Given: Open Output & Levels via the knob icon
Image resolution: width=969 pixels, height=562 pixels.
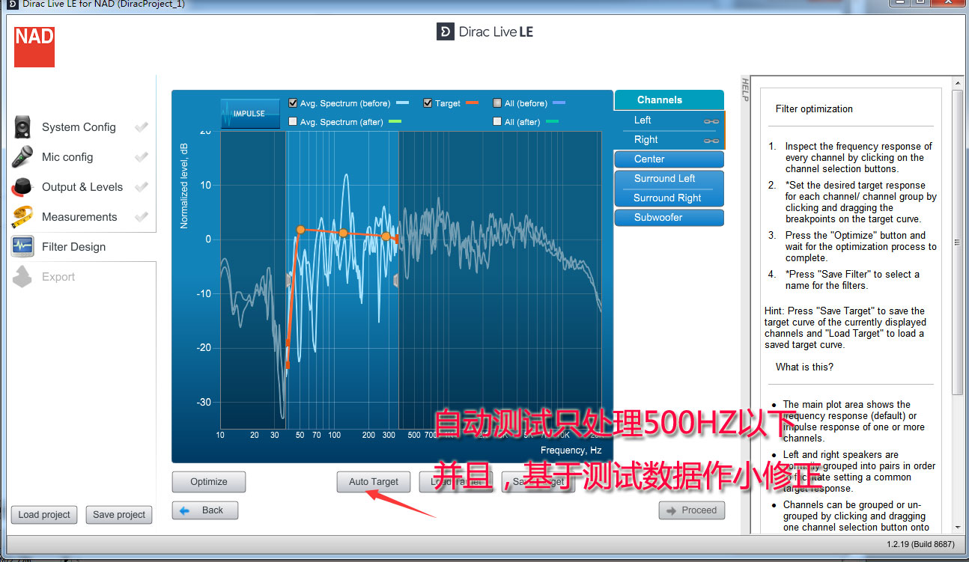Looking at the screenshot, I should pyautogui.click(x=22, y=186).
